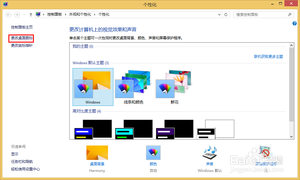Select the blue-title high contrast theme
The width and height of the screenshot is (300, 180).
[x=93, y=129]
